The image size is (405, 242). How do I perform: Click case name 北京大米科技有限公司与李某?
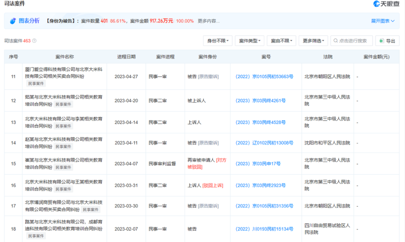click(x=64, y=122)
